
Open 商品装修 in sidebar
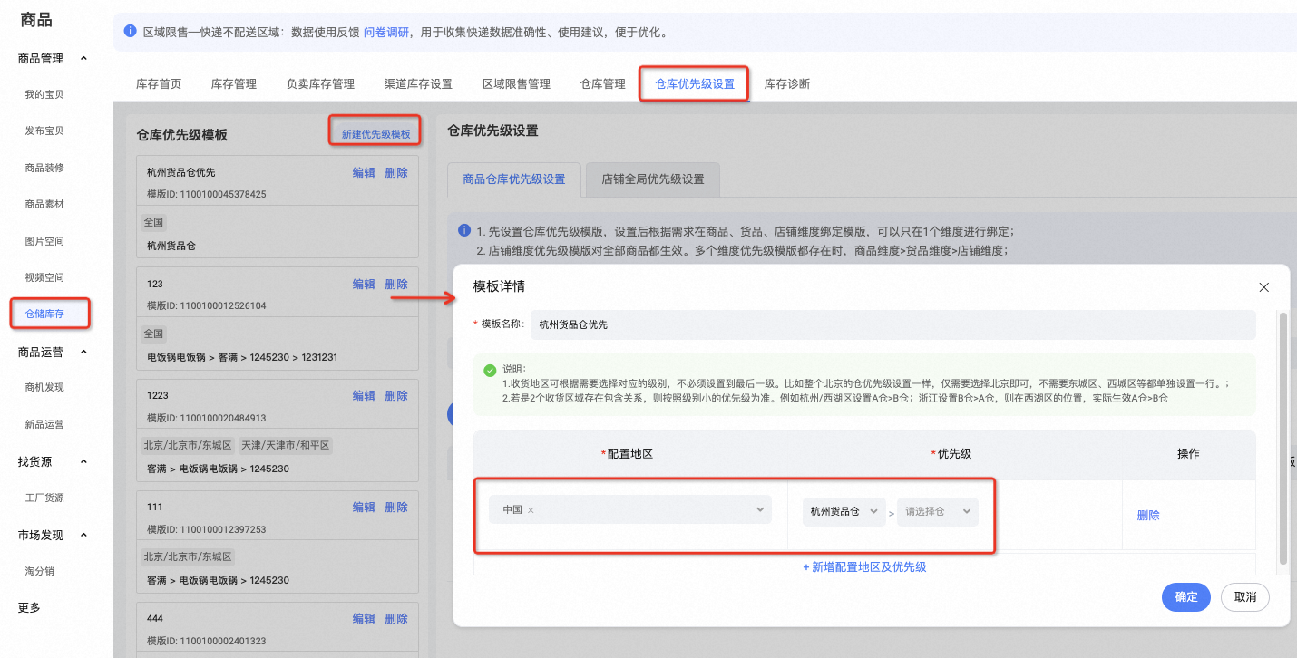coord(44,168)
